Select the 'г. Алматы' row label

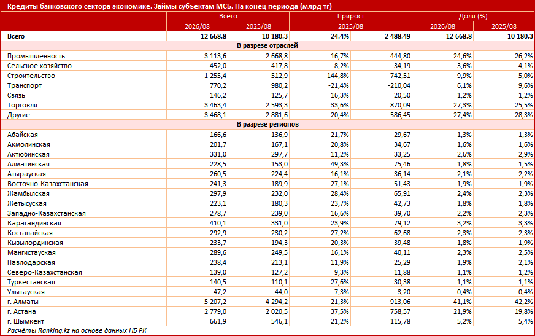coord(23,302)
